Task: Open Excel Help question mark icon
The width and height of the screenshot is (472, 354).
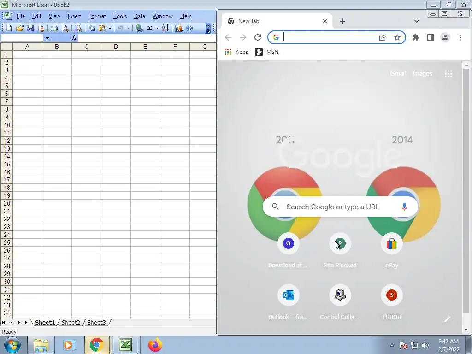Action: (x=189, y=28)
